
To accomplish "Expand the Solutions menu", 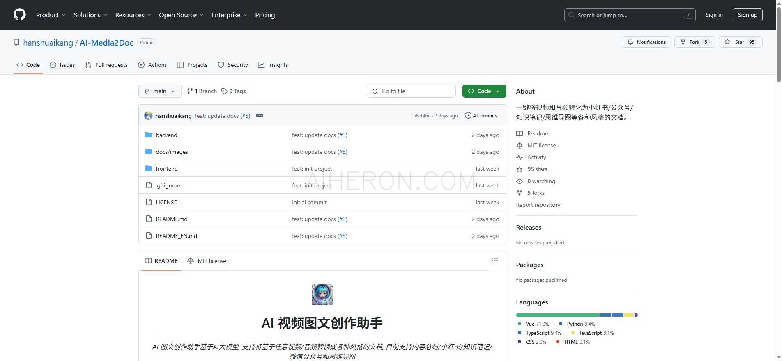I will click(x=91, y=15).
